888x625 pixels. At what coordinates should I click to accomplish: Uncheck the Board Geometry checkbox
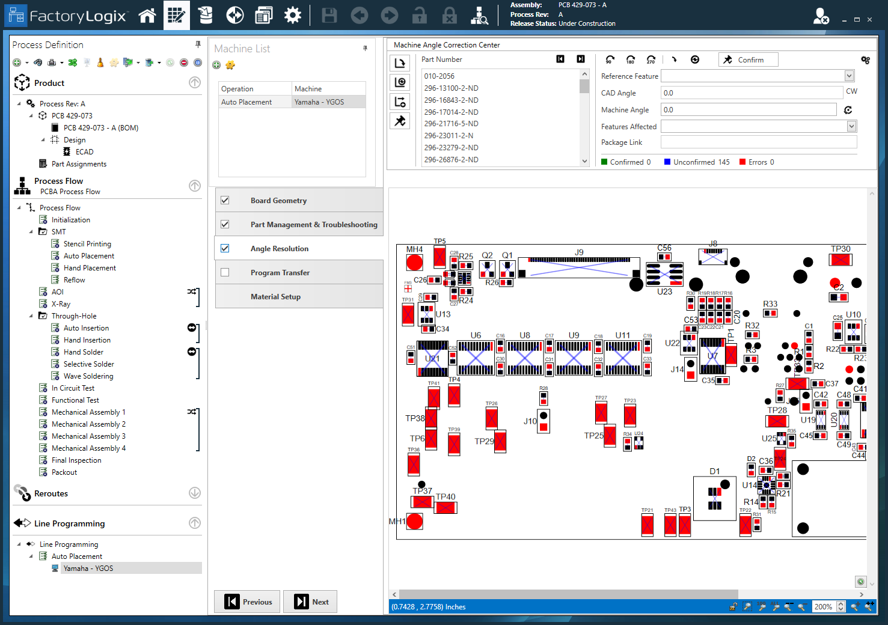225,200
